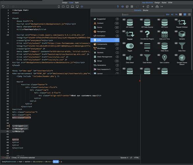Add the Data Store element
The image size is (193, 165).
164,47
